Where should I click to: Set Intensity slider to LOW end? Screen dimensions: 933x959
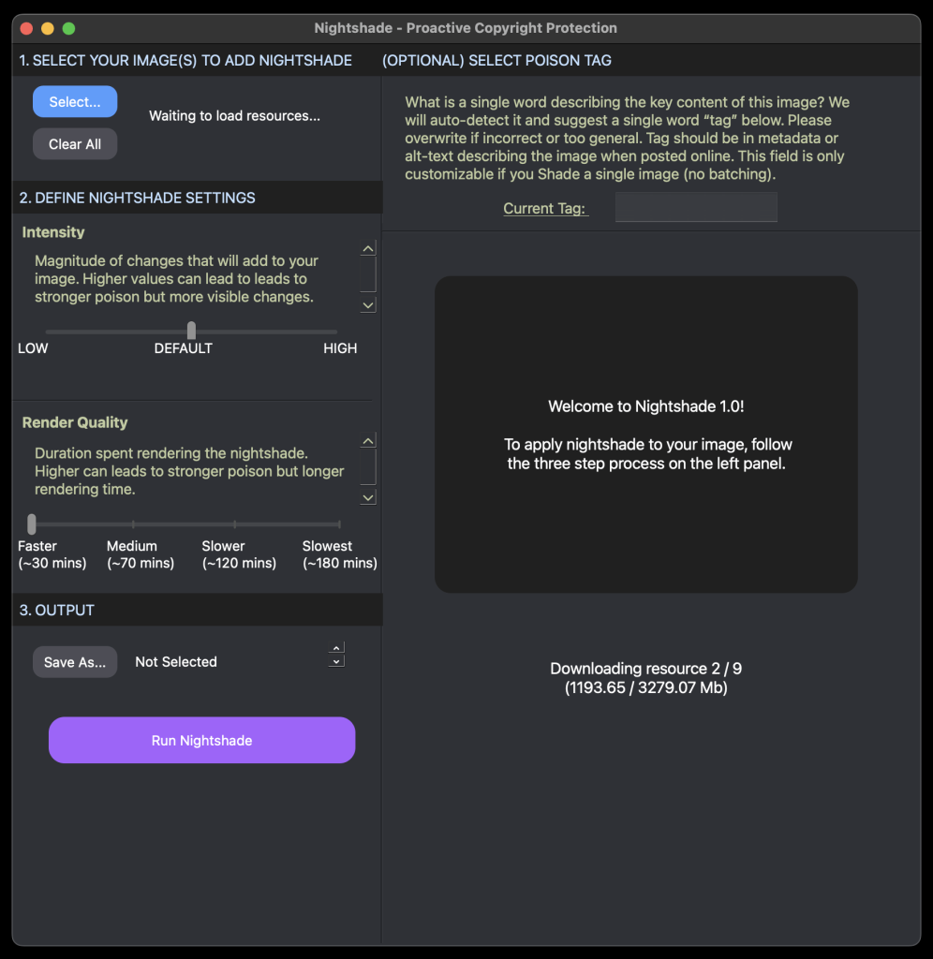pos(48,332)
